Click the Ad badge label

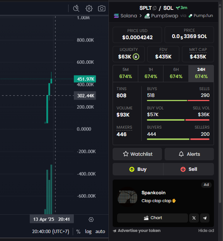(x=206, y=184)
